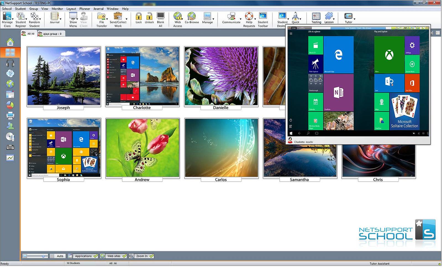Image resolution: width=442 pixels, height=268 pixels.
Task: Toggle the Zoom In checkmark option
Action: click(x=151, y=256)
